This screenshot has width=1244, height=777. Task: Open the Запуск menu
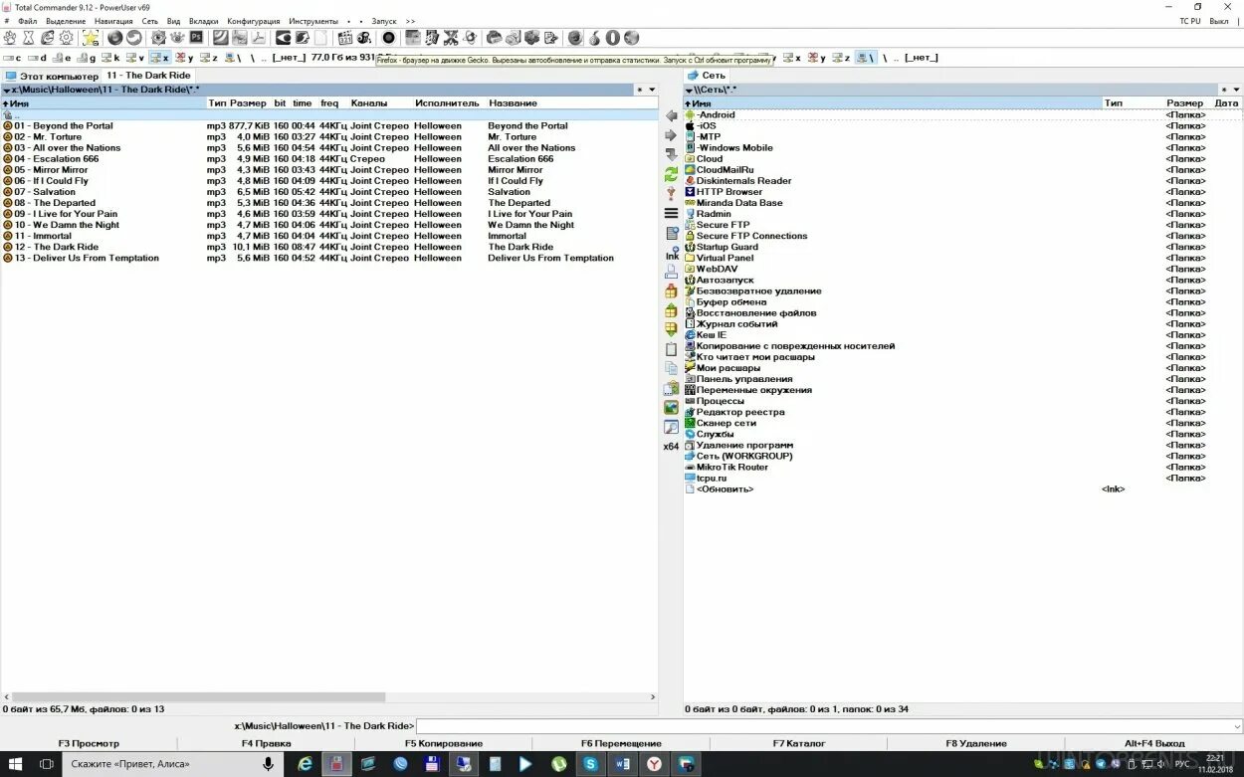pyautogui.click(x=383, y=21)
